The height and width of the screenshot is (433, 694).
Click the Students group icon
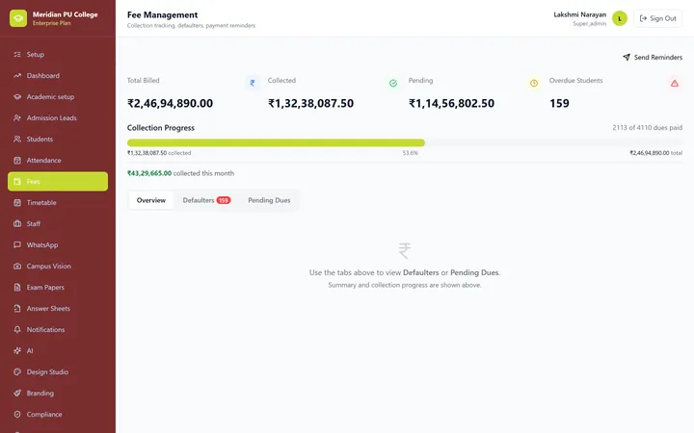pyautogui.click(x=17, y=140)
